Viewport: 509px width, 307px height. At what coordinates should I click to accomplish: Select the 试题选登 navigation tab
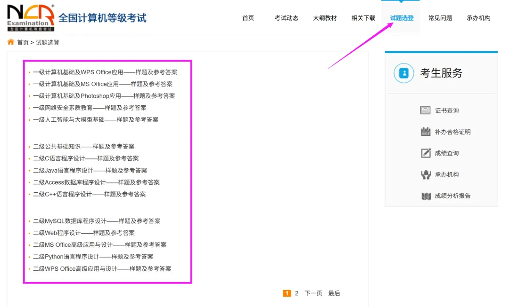pos(402,18)
